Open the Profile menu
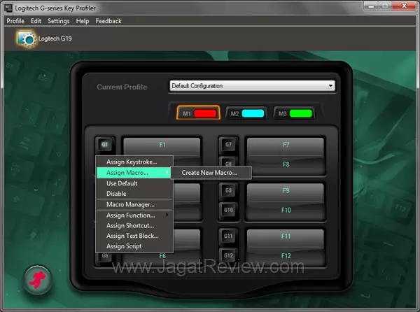Screen dimensions: 420x312 (x=15, y=21)
